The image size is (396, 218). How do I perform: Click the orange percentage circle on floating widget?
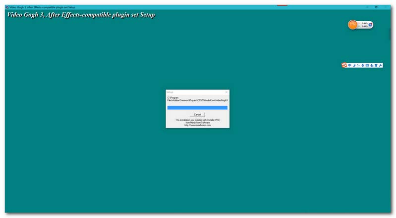(x=352, y=25)
